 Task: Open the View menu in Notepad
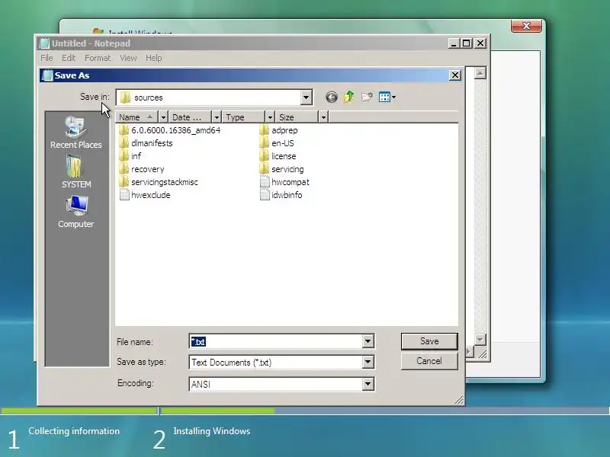pyautogui.click(x=128, y=58)
